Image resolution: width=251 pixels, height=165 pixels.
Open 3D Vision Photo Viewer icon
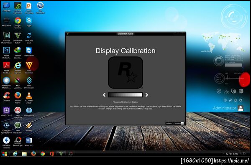coord(6,38)
